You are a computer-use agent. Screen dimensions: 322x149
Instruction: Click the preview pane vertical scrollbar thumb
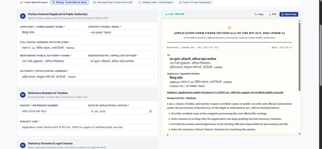pos(299,56)
